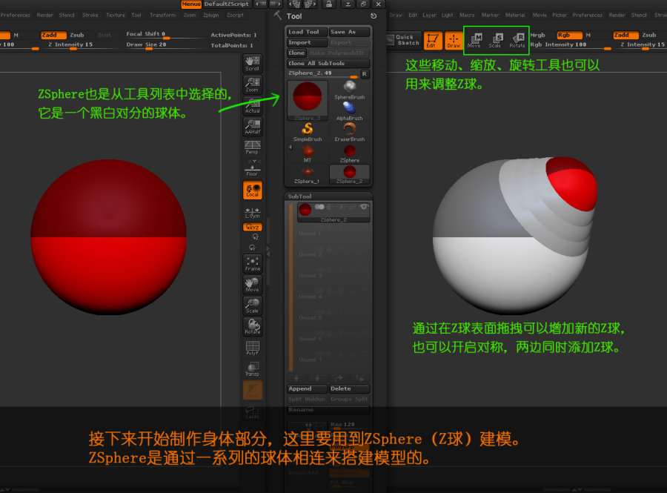Click Tool palette dock icon

pyautogui.click(x=373, y=16)
